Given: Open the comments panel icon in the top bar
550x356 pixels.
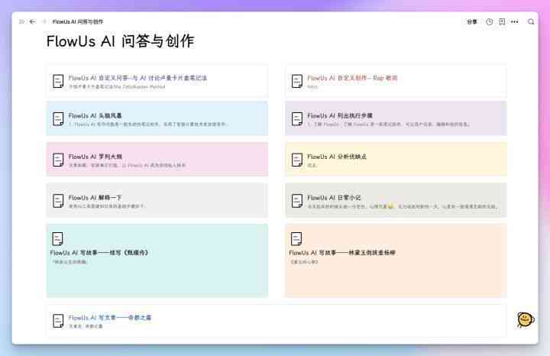Looking at the screenshot, I should (x=502, y=21).
